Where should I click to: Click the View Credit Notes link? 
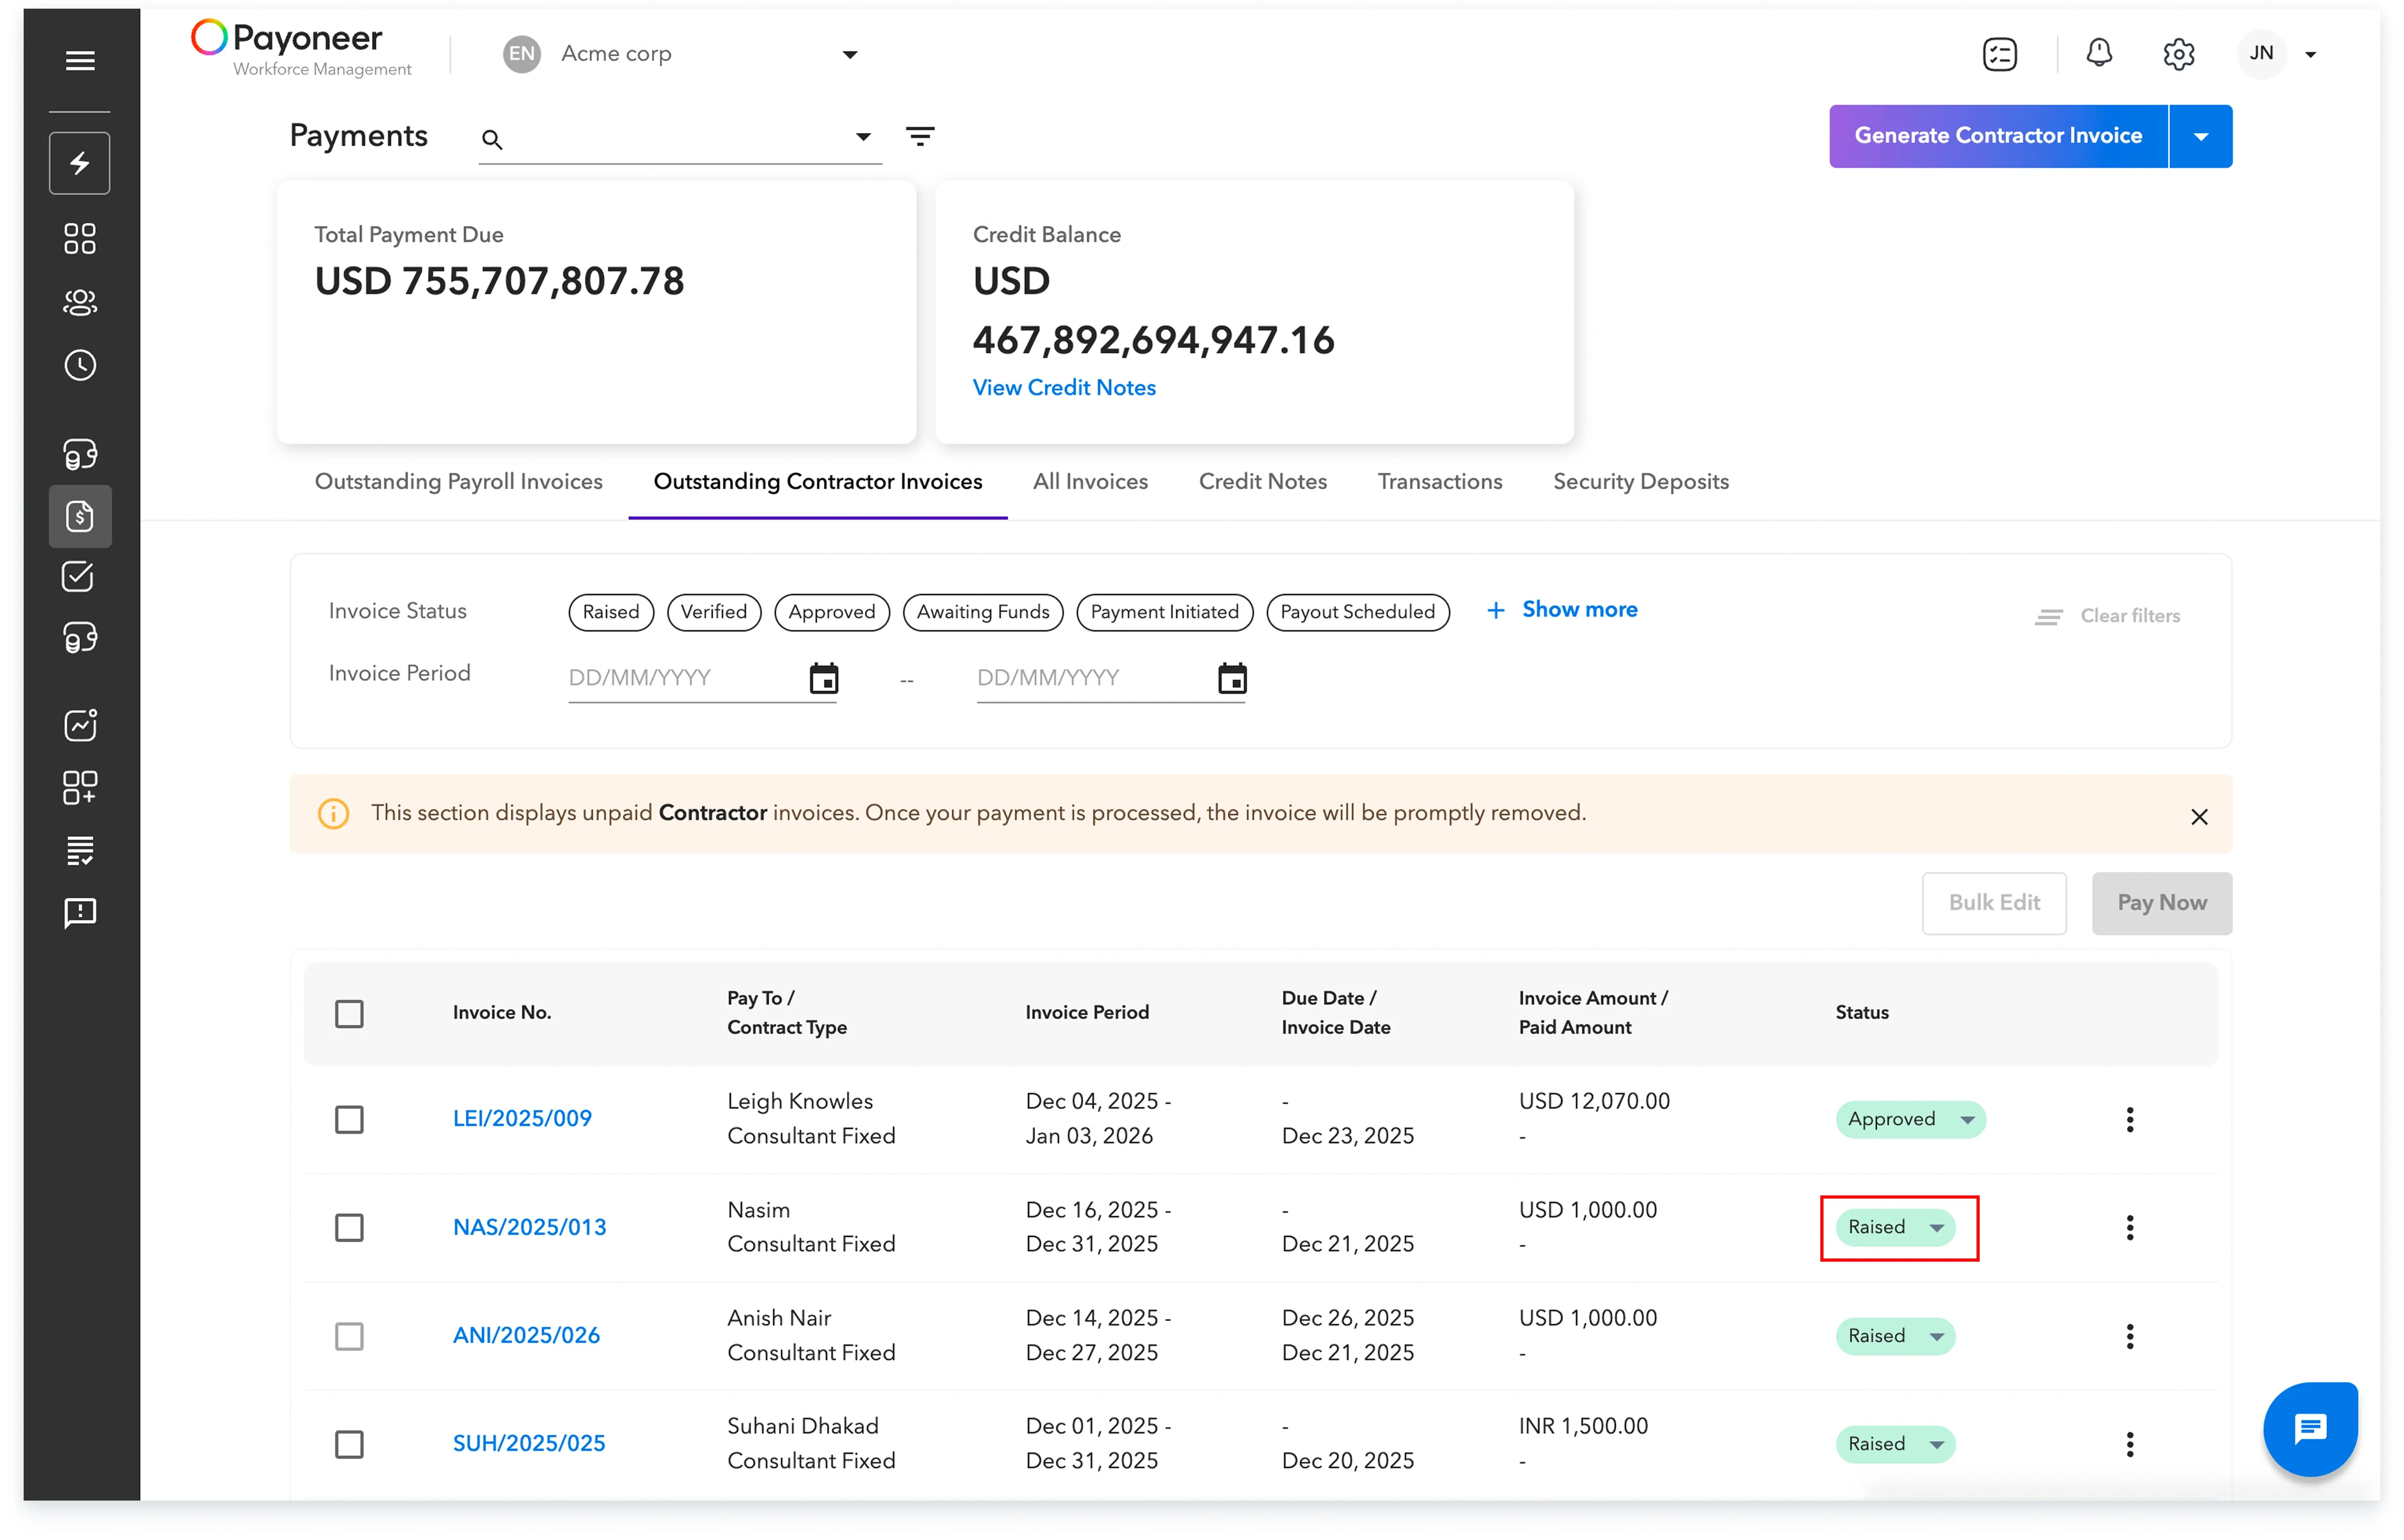pyautogui.click(x=1063, y=388)
